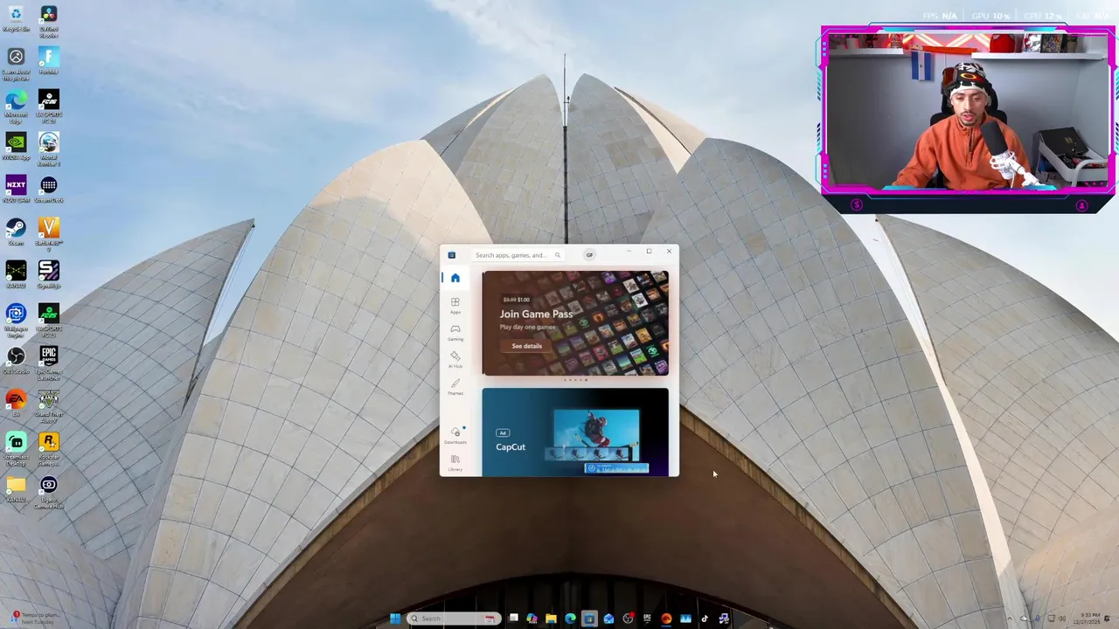The image size is (1119, 629).
Task: Select EA app desktop shortcut
Action: click(16, 404)
